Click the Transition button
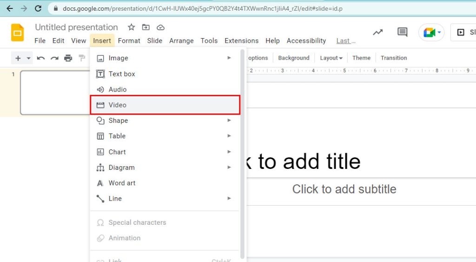476x262 pixels. 393,58
